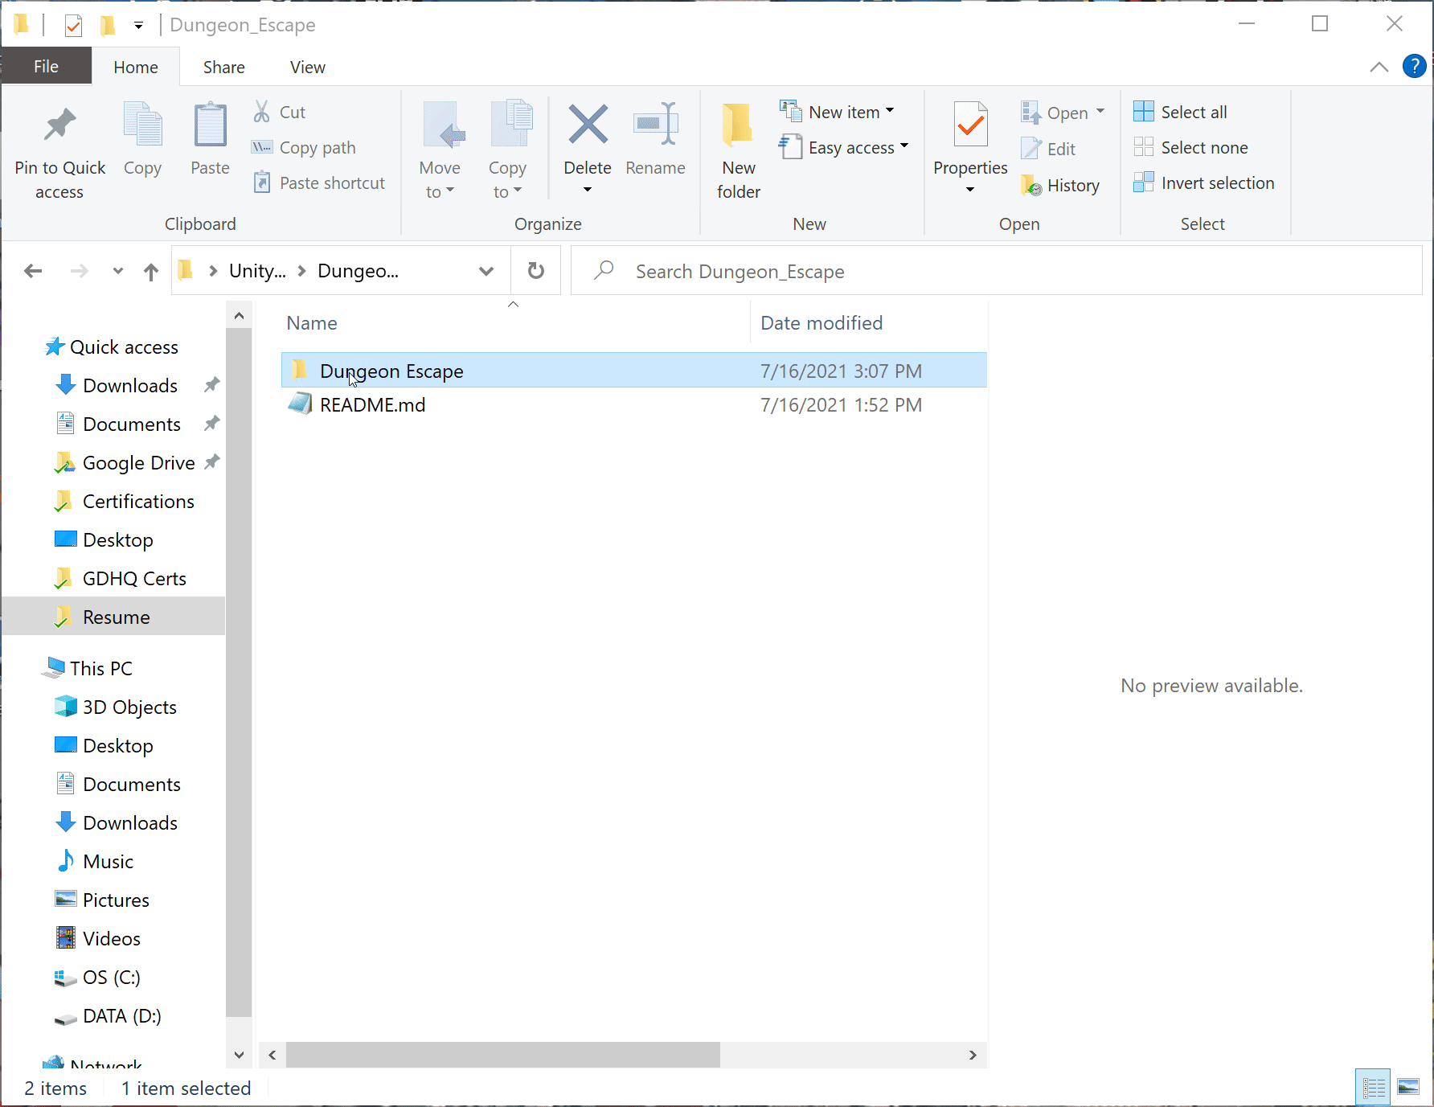The image size is (1434, 1107).
Task: Copy the selected Dungeon Escape folder
Action: 142,141
